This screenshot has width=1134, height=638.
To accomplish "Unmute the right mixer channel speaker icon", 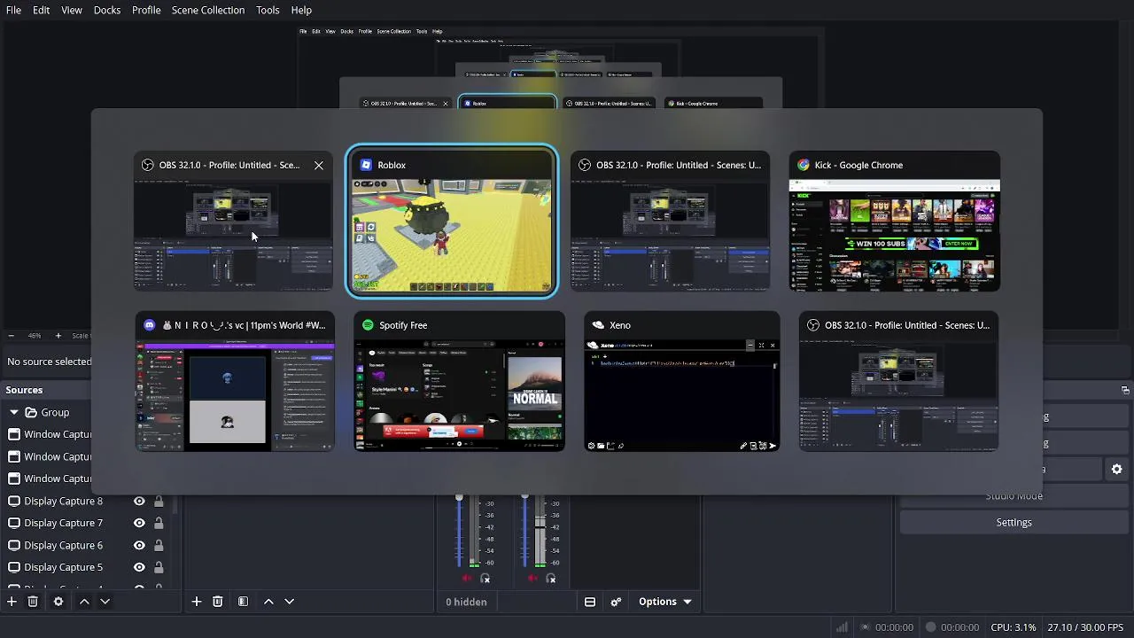I will point(532,579).
